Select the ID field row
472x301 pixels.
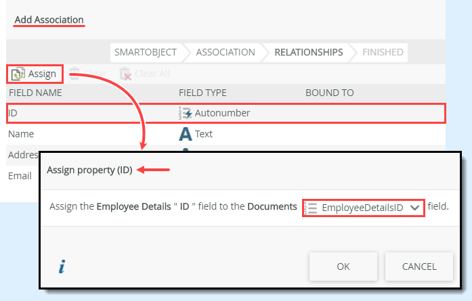(x=88, y=113)
